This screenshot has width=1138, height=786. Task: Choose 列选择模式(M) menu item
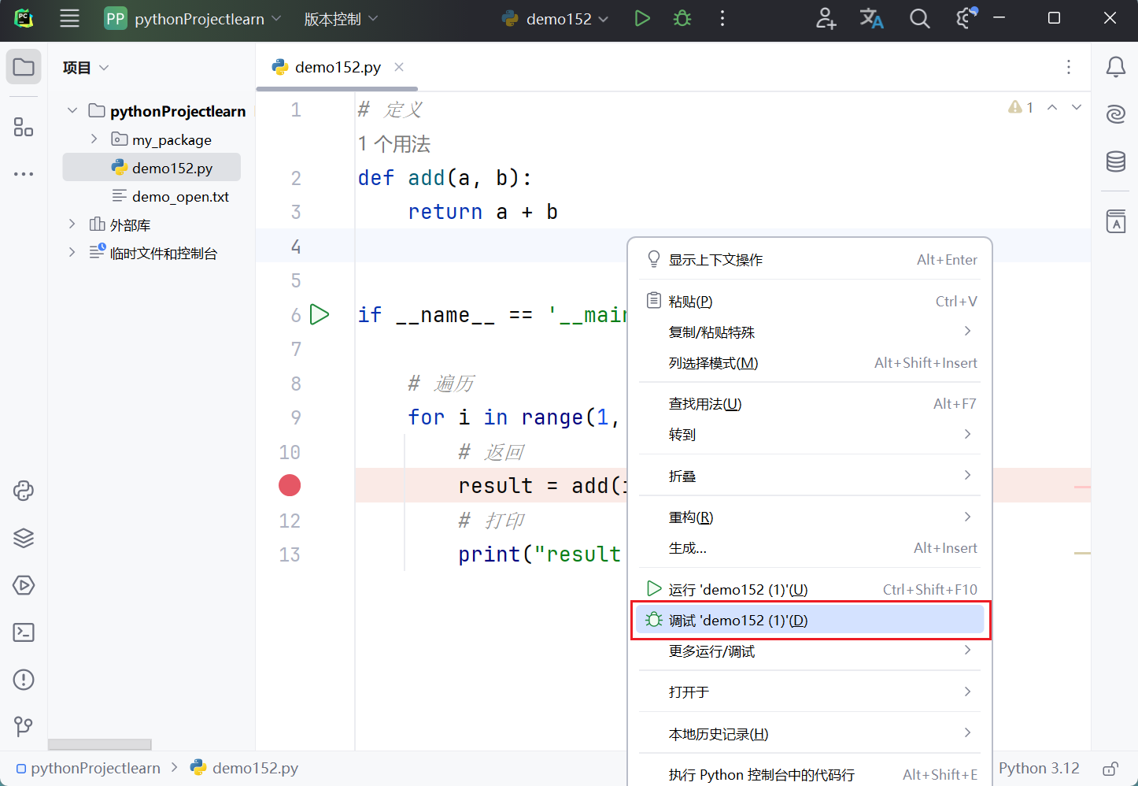point(810,362)
